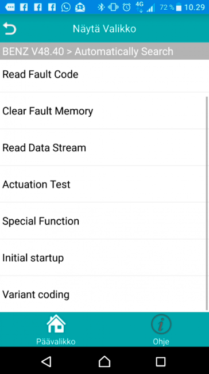Click the list's vertical scrollbar
The height and width of the screenshot is (374, 209).
[x=207, y=203]
